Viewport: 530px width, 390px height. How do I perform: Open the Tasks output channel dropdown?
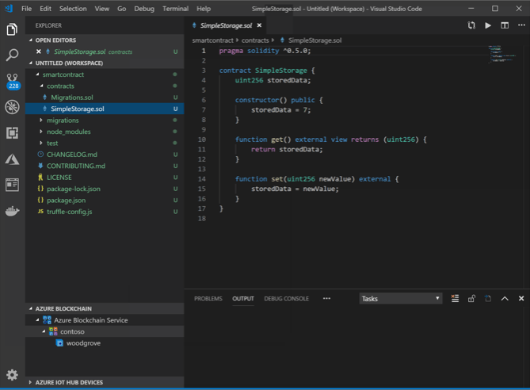point(401,298)
